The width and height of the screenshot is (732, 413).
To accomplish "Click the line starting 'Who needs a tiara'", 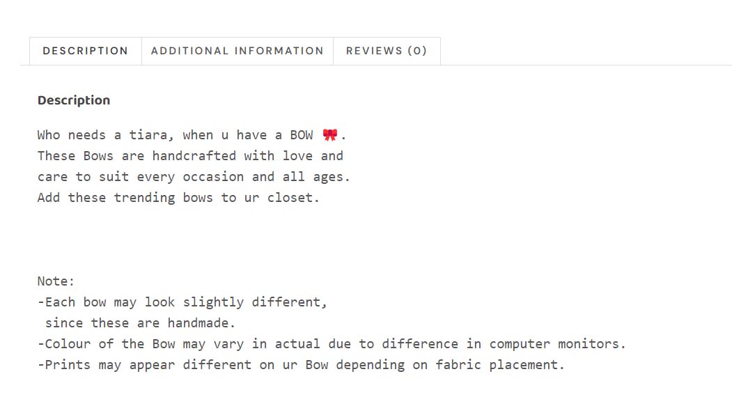I will (x=192, y=135).
